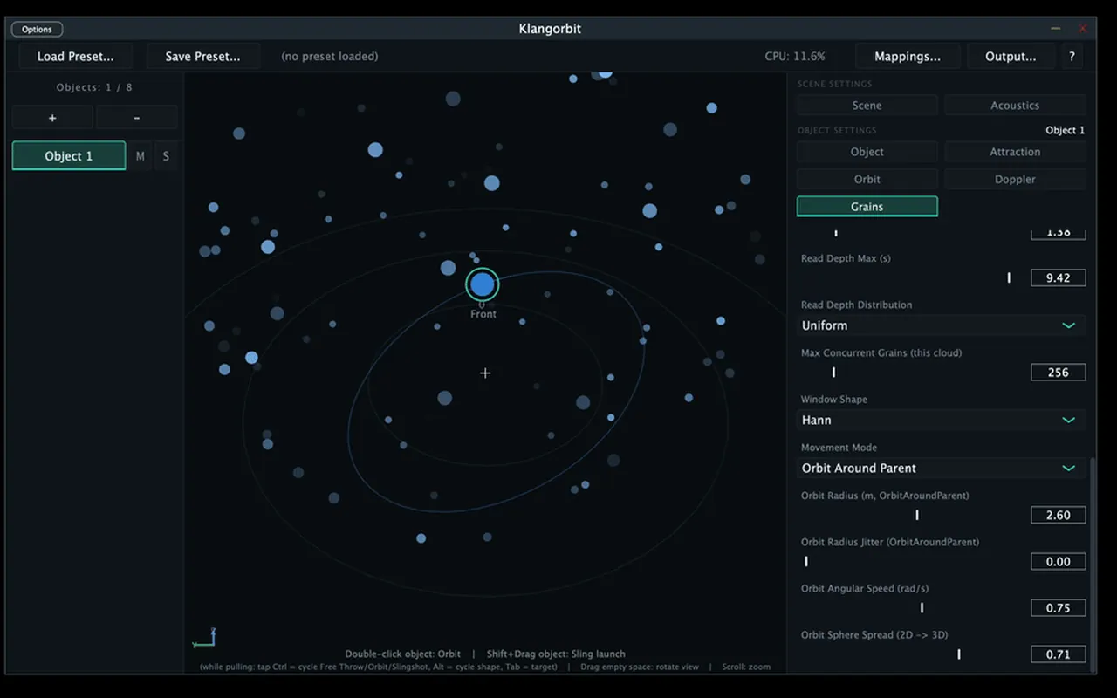Open help with the question mark button
Screen dimensions: 1117x698
tap(1072, 57)
